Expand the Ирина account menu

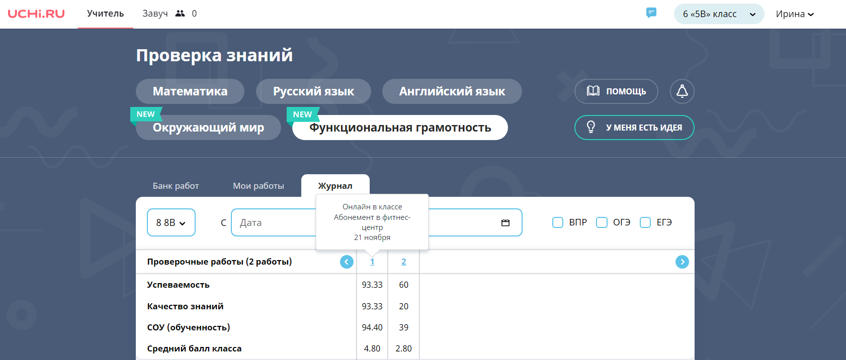795,14
